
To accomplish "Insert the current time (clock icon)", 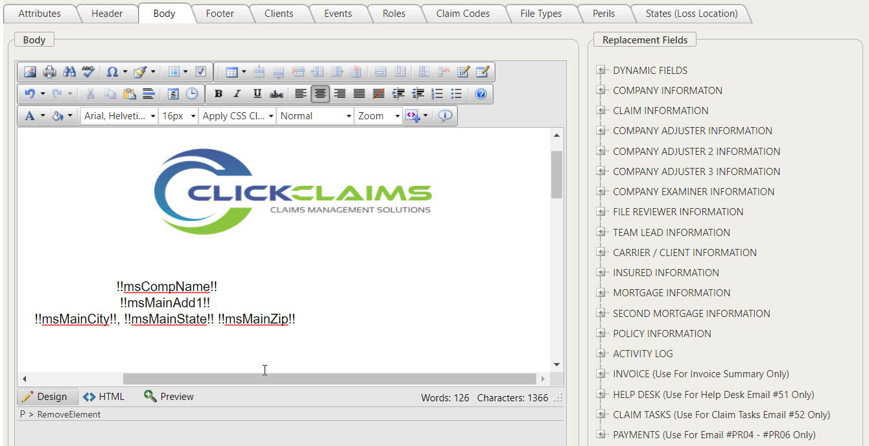I will pyautogui.click(x=192, y=94).
